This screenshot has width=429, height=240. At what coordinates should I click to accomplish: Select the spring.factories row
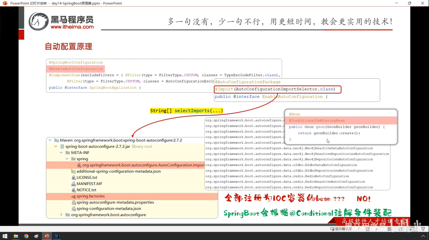click(x=132, y=196)
